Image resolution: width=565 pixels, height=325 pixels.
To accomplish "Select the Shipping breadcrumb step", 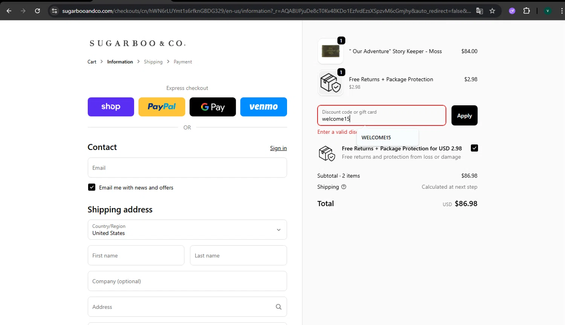I will pyautogui.click(x=153, y=62).
